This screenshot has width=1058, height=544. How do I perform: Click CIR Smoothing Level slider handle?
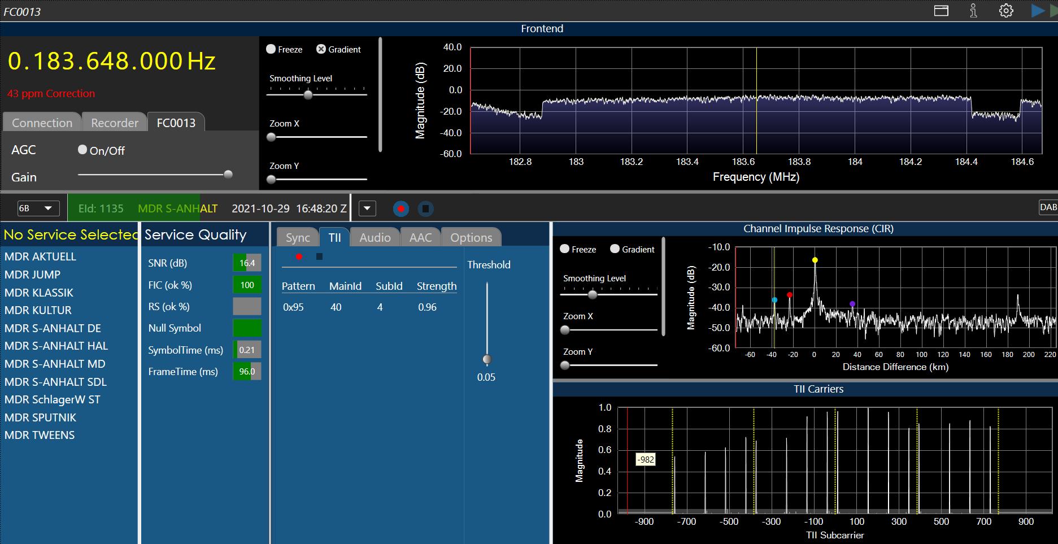click(x=593, y=295)
